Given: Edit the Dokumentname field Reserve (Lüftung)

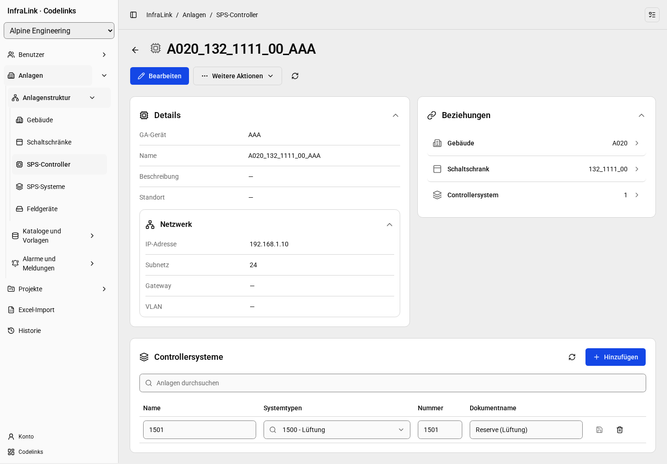Looking at the screenshot, I should click(526, 430).
